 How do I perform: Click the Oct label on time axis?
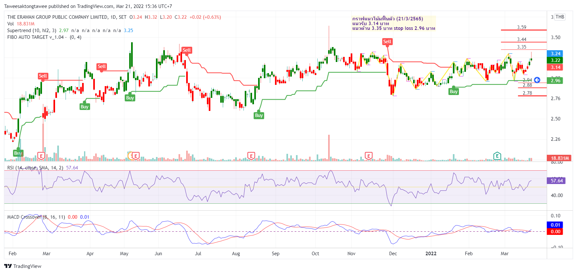tap(315, 254)
